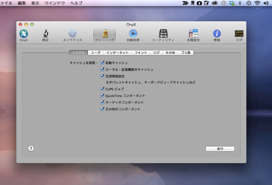Open the 表示 menu

(35, 3)
